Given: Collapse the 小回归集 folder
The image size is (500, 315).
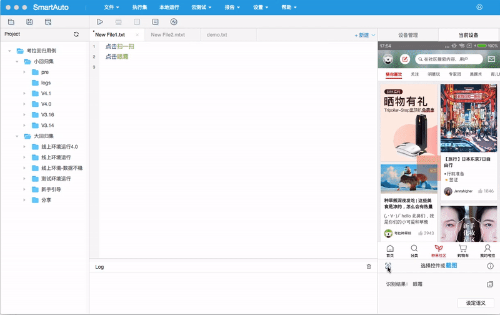Looking at the screenshot, I should (17, 61).
